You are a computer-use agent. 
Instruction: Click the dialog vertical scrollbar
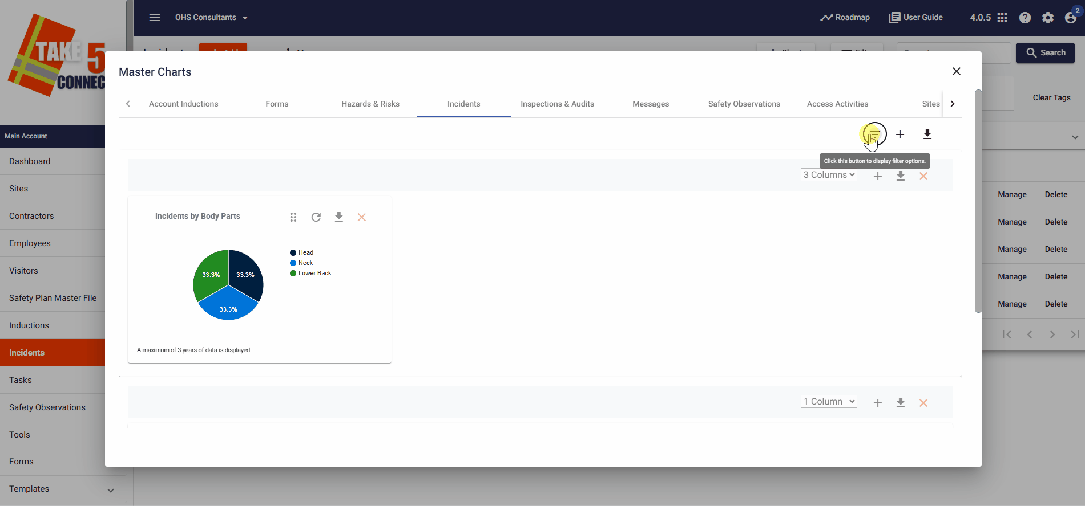coord(978,201)
